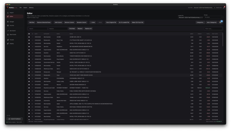Viewport: 231px width, 131px height.
Task: Select the INTERNET PAYMENT row checkbox
Action: point(29,88)
